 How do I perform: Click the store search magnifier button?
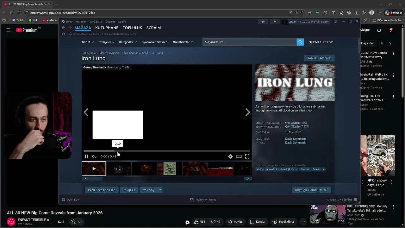pyautogui.click(x=300, y=42)
